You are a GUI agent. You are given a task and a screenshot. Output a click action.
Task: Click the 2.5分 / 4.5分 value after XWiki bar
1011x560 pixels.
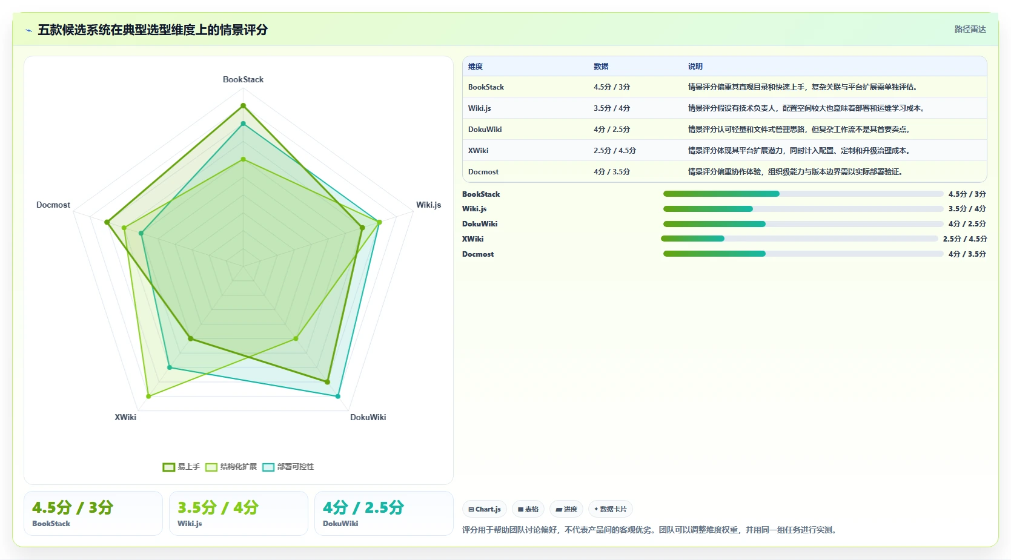(x=965, y=239)
